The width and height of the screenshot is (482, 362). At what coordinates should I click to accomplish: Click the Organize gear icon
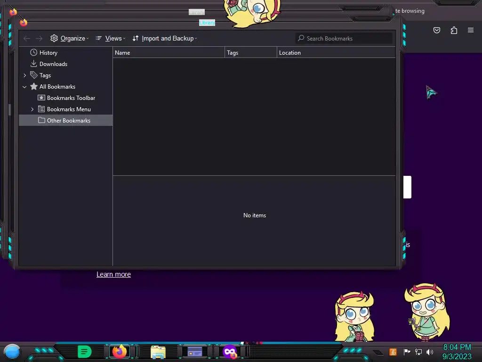(54, 38)
